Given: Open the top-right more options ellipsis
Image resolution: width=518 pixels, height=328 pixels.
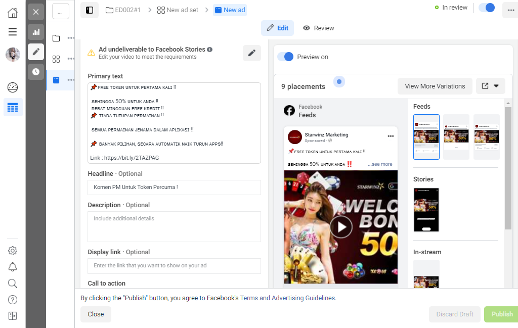Looking at the screenshot, I should tap(510, 10).
